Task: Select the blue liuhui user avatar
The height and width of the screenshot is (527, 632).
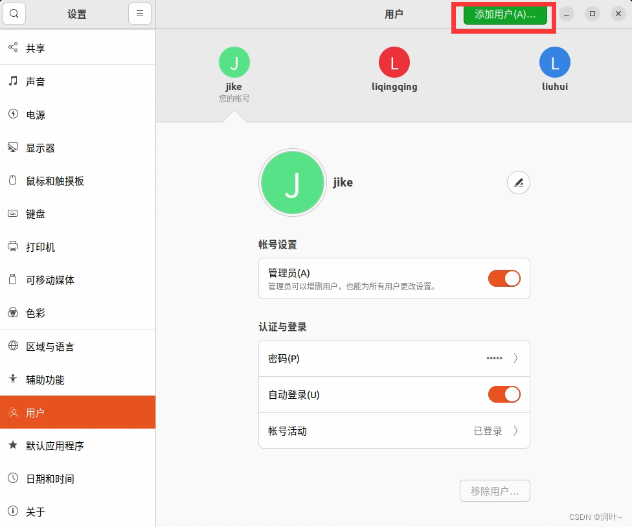Action: [x=554, y=62]
